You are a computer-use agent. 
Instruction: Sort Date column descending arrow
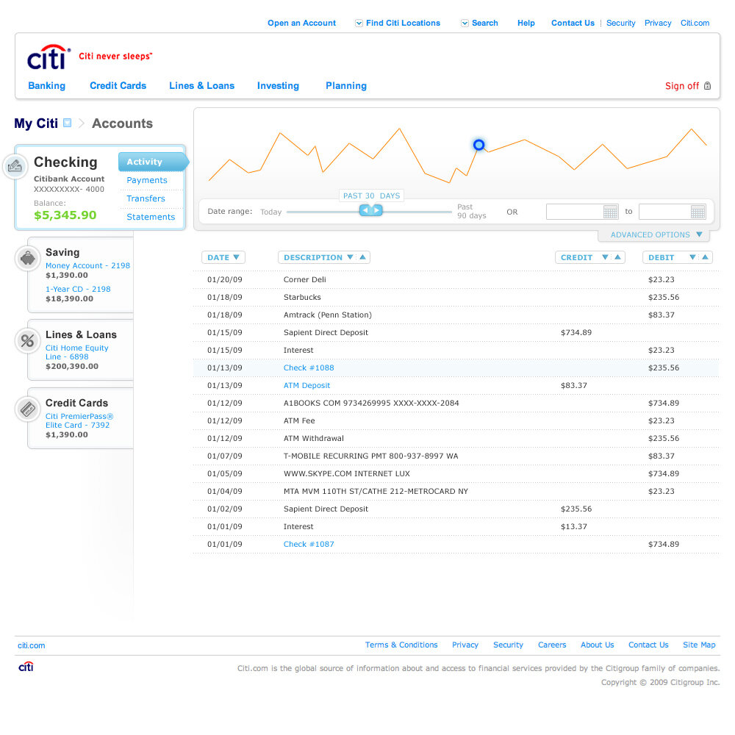point(236,257)
